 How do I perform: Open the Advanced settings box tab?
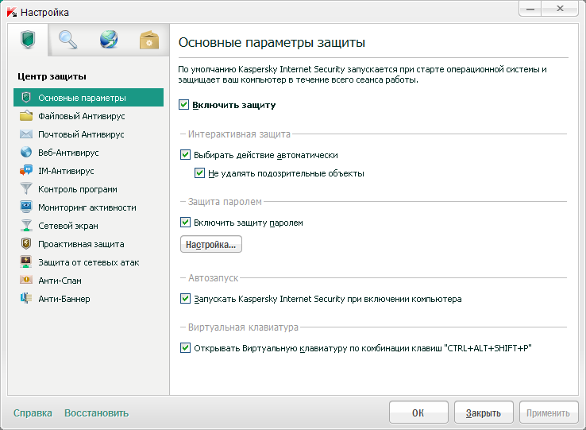(149, 40)
